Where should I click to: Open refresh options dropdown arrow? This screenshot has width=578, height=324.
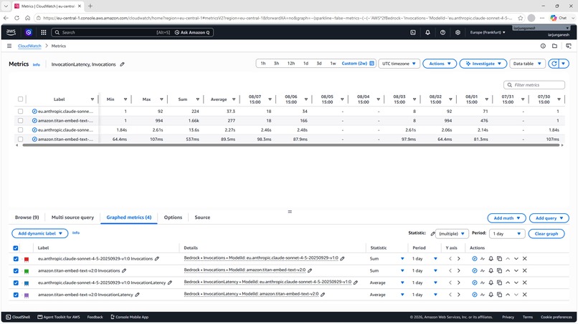pyautogui.click(x=564, y=64)
